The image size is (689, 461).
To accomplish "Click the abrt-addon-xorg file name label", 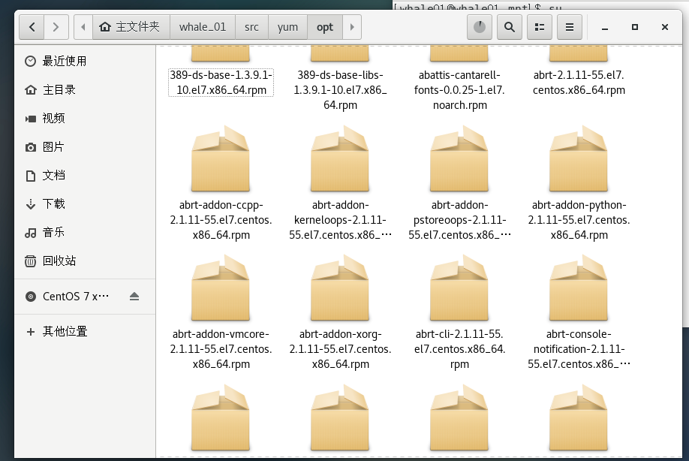I will tap(340, 349).
